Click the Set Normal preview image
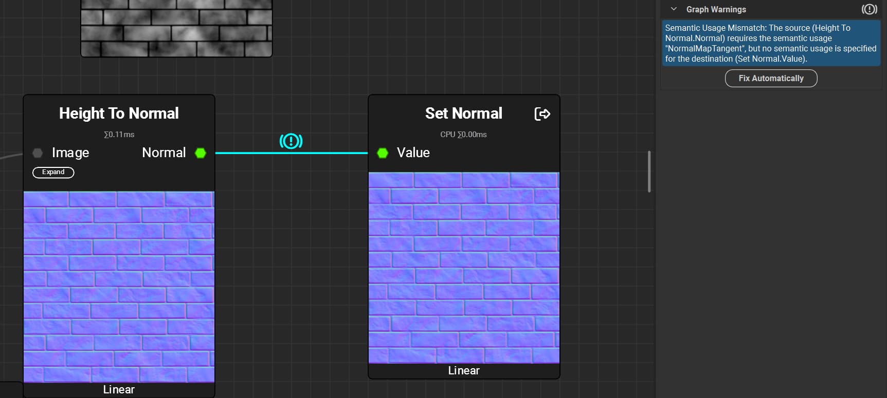Screen dimensions: 887x398 463,268
